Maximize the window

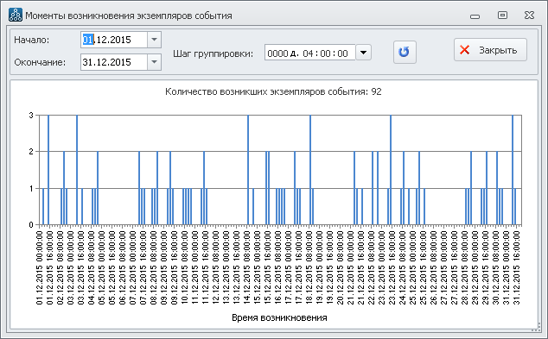coord(502,15)
